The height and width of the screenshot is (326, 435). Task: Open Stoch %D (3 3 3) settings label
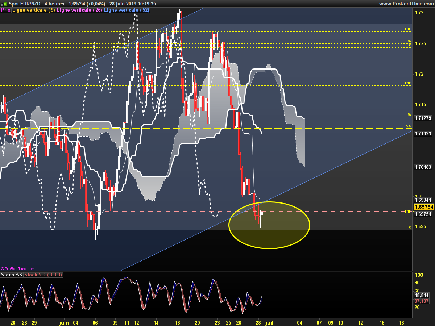[x=43, y=275]
